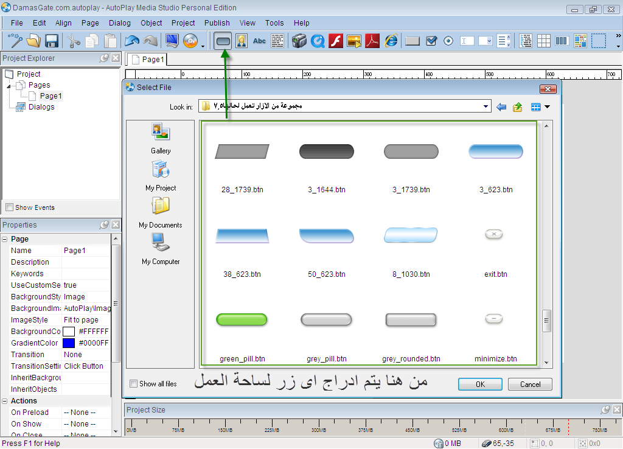Toggle the Show Events checkbox
623x449 pixels.
pyautogui.click(x=10, y=207)
